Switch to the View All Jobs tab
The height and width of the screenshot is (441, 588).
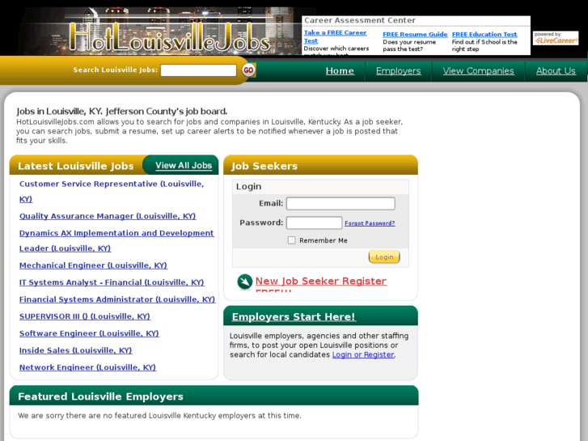coord(184,166)
